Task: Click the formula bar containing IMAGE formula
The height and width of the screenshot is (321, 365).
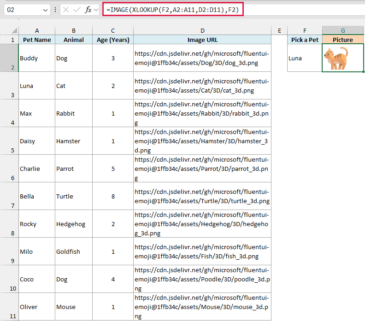Action: 173,10
